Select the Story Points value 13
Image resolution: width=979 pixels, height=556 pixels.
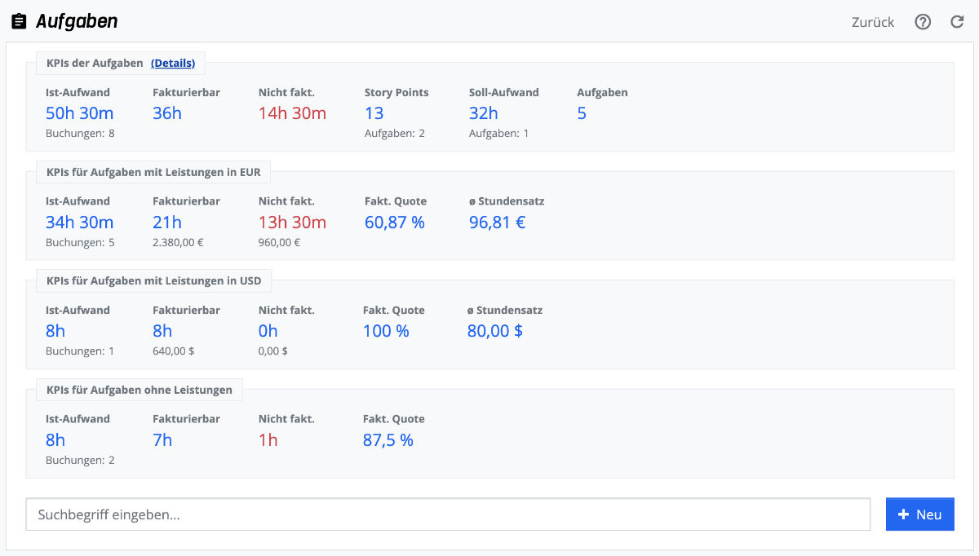point(374,113)
